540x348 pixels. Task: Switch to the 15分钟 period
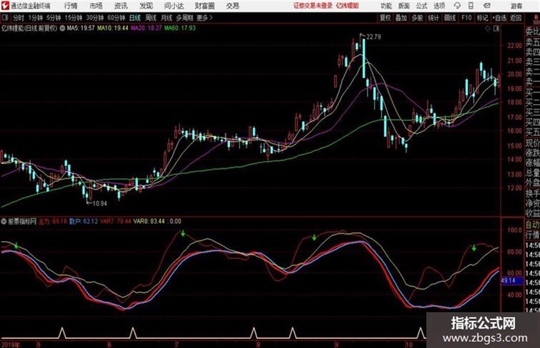(x=74, y=18)
